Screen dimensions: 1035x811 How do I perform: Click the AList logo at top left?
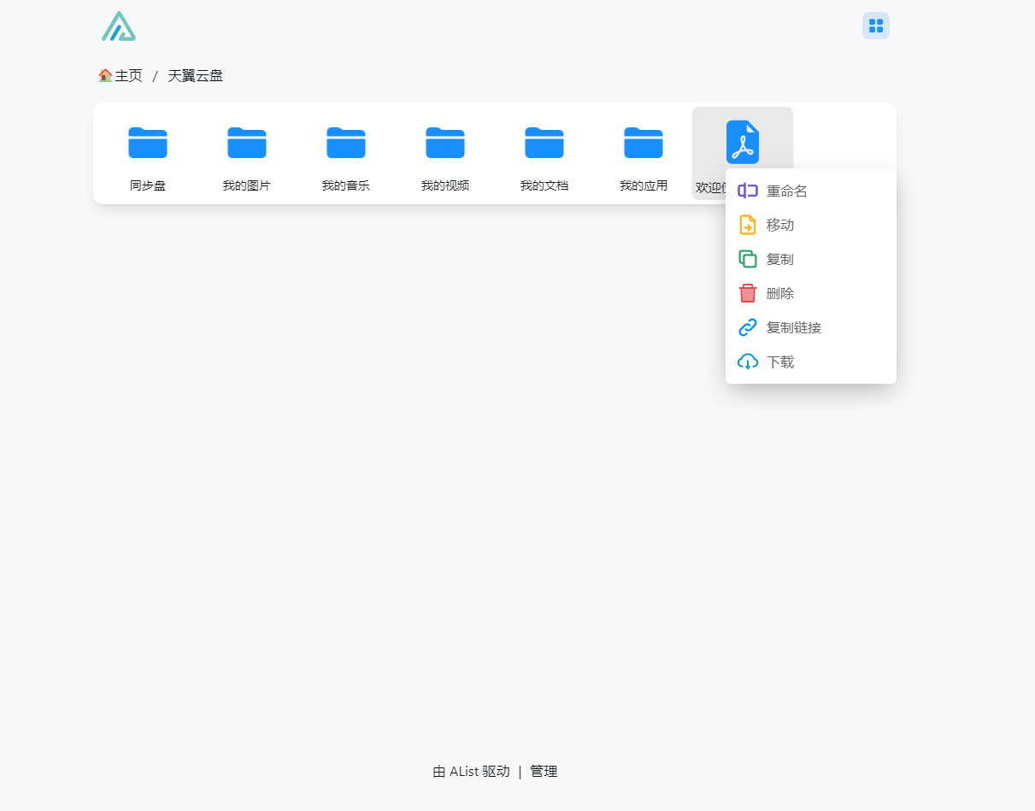point(119,26)
